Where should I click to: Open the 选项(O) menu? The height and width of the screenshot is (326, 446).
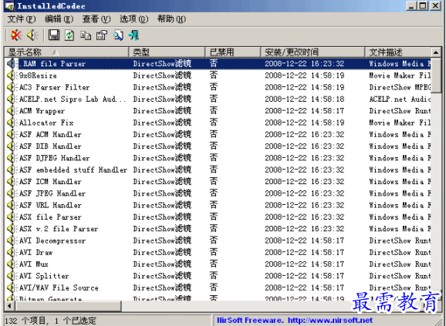(134, 19)
